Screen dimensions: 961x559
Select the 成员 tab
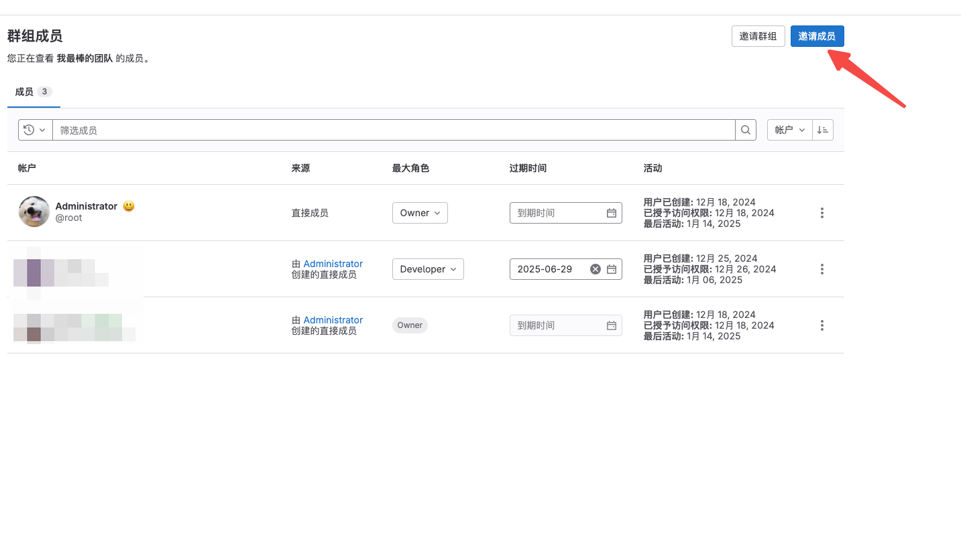pos(33,92)
